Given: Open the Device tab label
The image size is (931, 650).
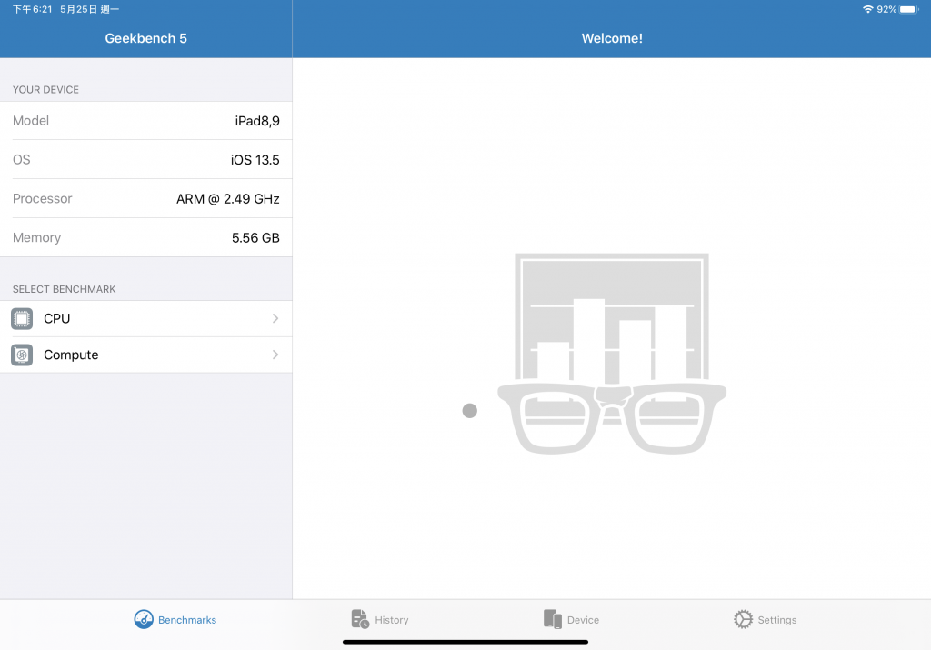Looking at the screenshot, I should pyautogui.click(x=583, y=620).
